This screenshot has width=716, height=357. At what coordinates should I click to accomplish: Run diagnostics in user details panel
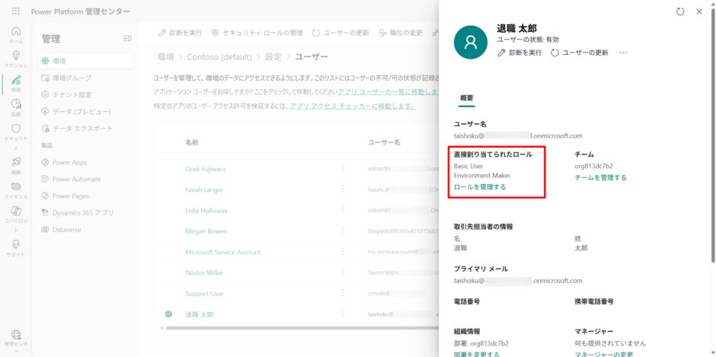(519, 53)
